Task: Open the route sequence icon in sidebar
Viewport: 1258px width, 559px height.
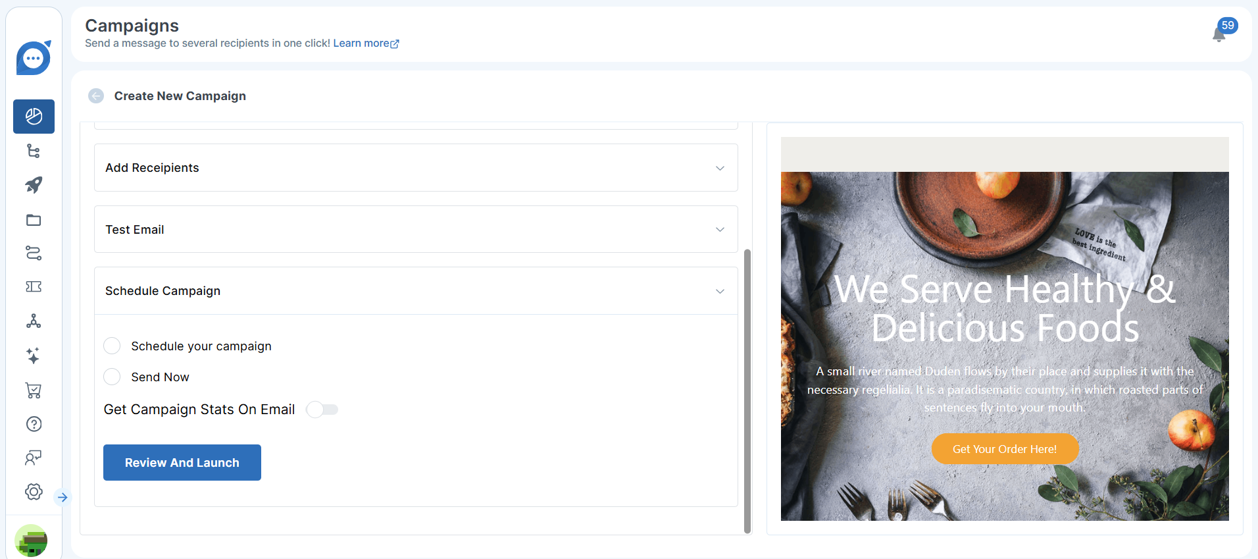Action: coord(34,253)
